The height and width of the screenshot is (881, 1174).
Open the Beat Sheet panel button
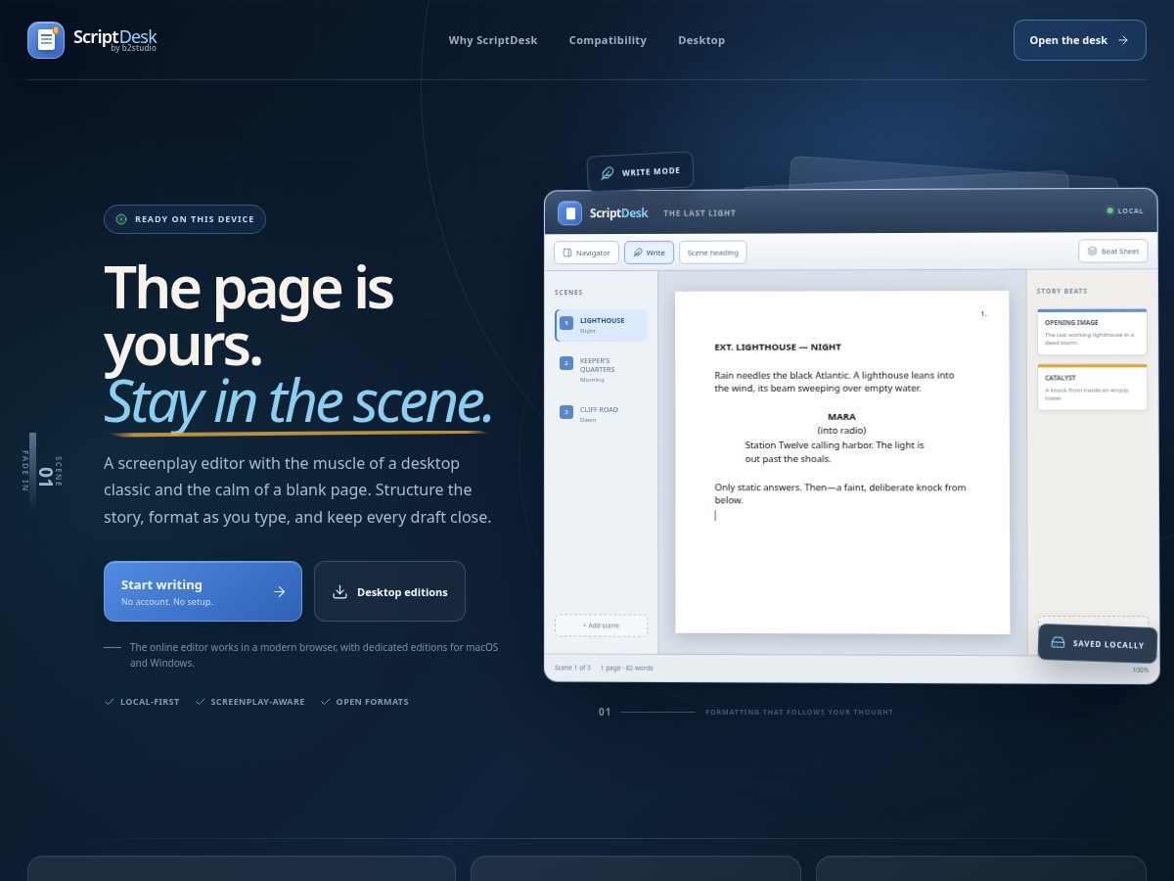(1113, 252)
